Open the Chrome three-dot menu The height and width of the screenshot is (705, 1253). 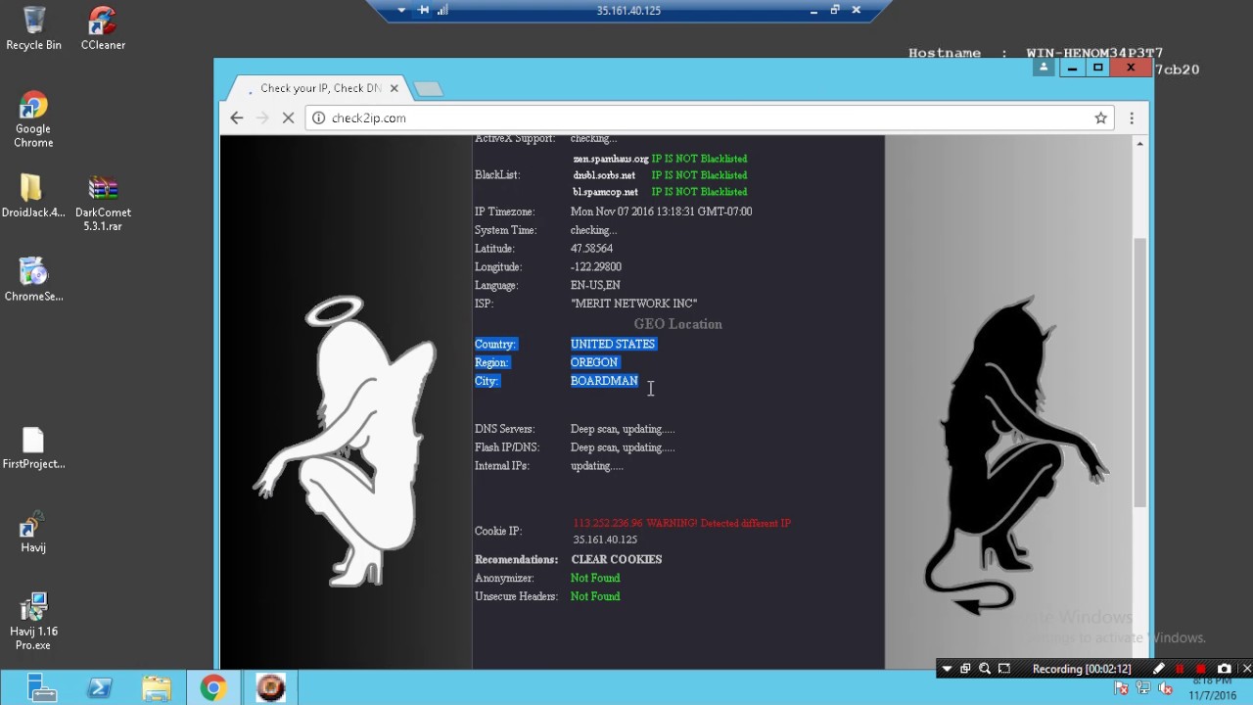pyautogui.click(x=1132, y=117)
